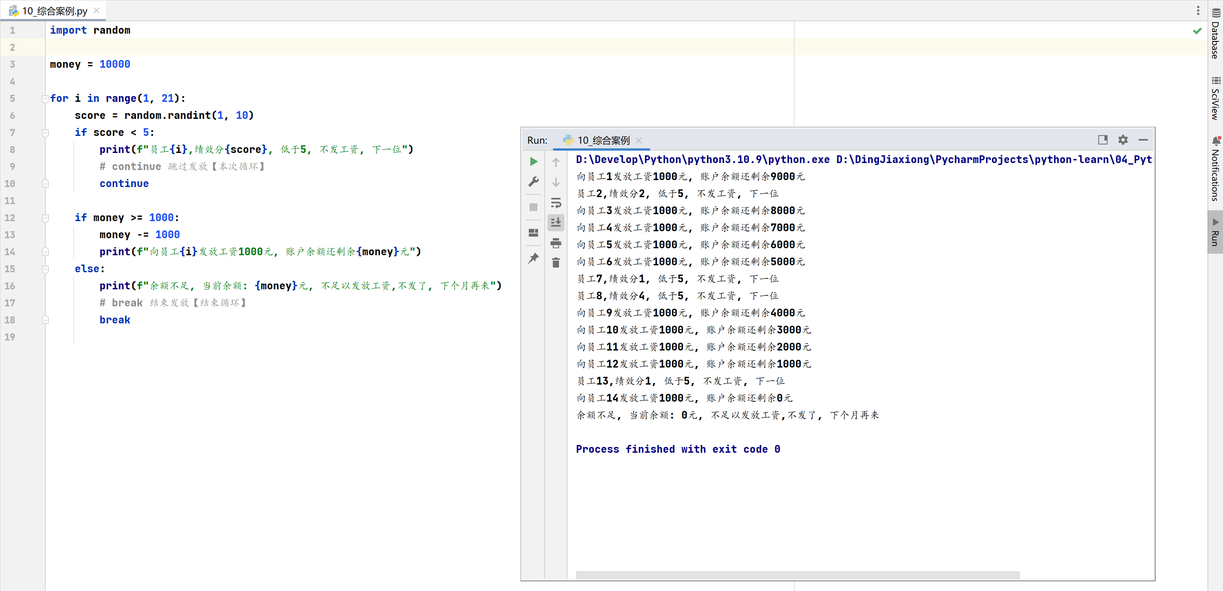
Task: Open the SciView tool window
Action: point(1215,99)
